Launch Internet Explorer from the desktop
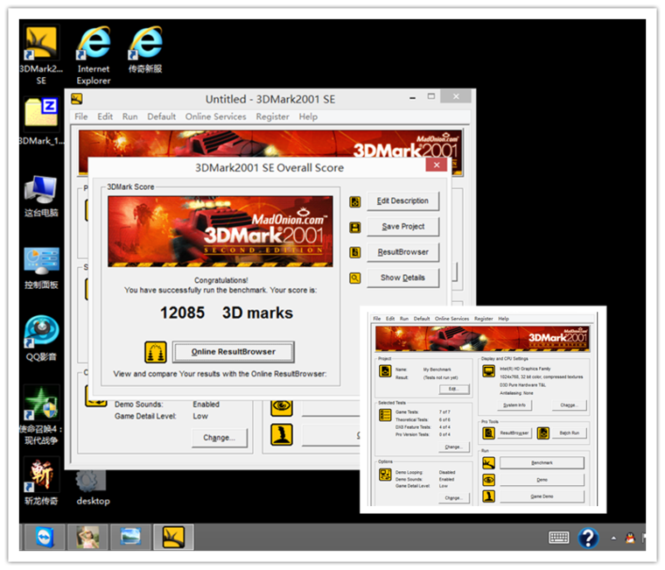The image size is (665, 570). point(94,54)
